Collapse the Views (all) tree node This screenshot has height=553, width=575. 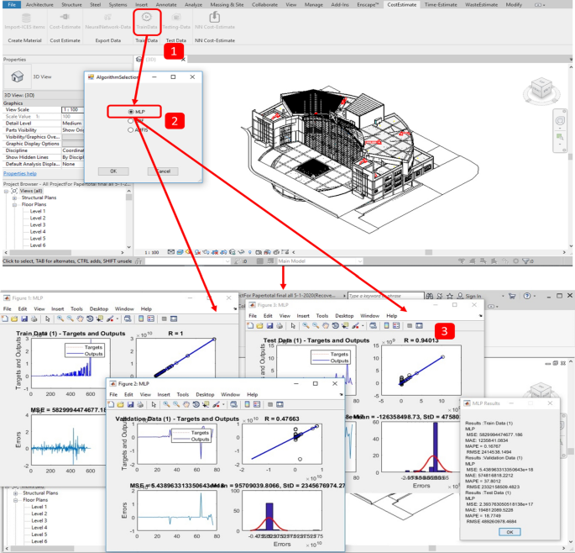[6, 191]
